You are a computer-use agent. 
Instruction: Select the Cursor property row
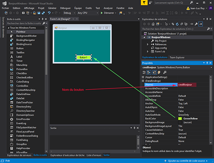[x=177, y=137]
